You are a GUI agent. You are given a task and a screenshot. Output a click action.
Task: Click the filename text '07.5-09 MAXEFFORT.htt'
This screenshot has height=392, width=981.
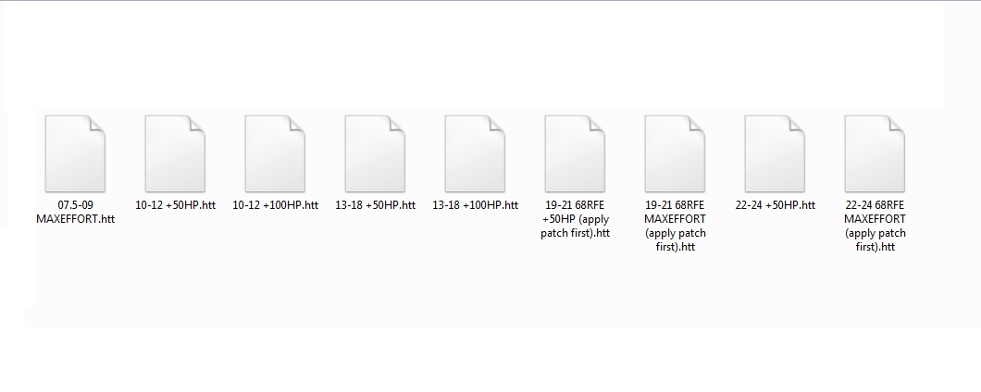(x=76, y=212)
